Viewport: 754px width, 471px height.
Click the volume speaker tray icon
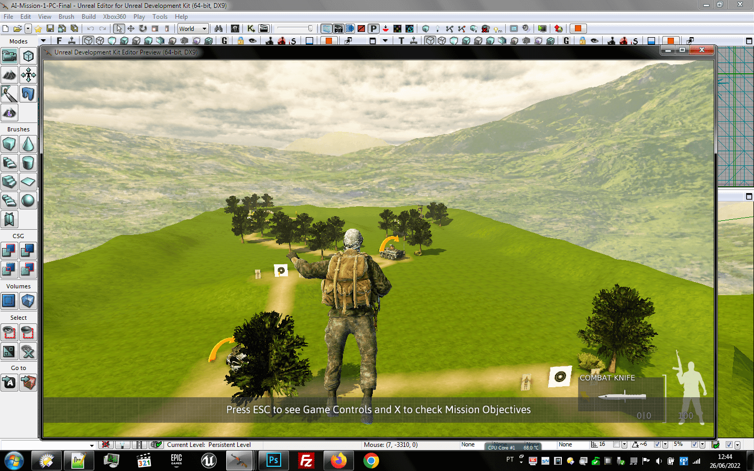(x=658, y=461)
